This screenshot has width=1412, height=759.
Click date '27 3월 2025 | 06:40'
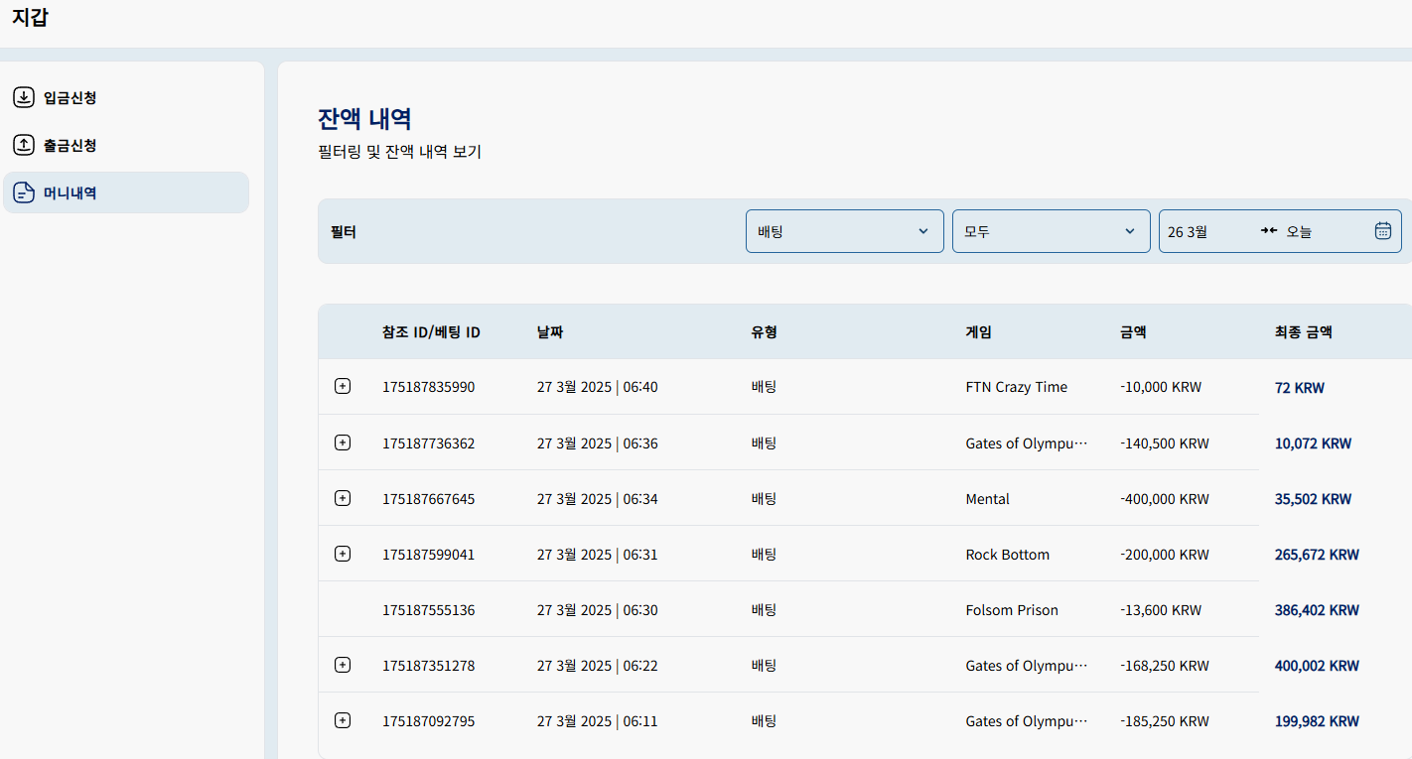(598, 387)
